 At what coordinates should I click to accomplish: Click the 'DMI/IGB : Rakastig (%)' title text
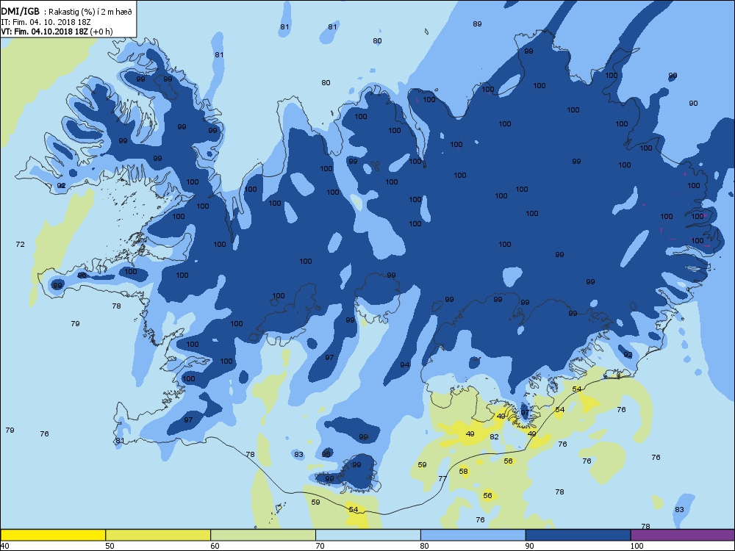point(68,12)
